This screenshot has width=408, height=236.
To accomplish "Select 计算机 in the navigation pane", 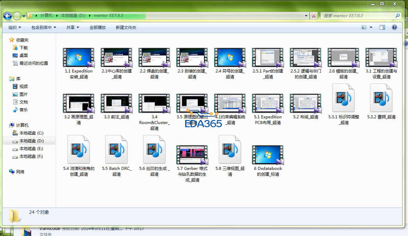I will click(x=19, y=125).
